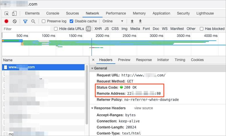
Task: Select the Content-Length 20824 value
Action: pyautogui.click(x=131, y=127)
